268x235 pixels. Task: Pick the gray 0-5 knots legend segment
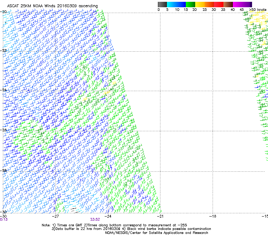click(x=162, y=4)
